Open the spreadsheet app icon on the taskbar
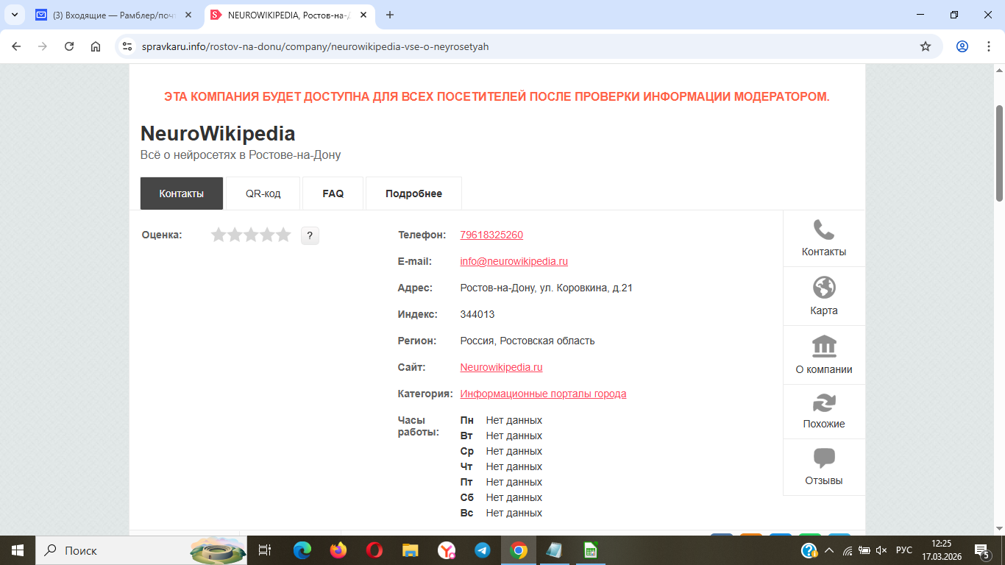1005x565 pixels. [590, 550]
